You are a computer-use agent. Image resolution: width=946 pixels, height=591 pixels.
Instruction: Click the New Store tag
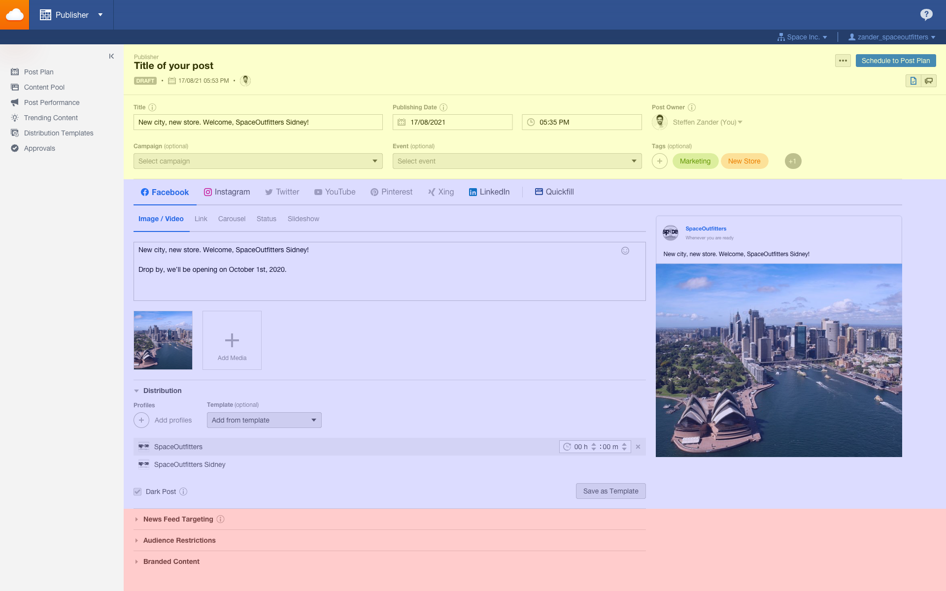[x=744, y=161]
